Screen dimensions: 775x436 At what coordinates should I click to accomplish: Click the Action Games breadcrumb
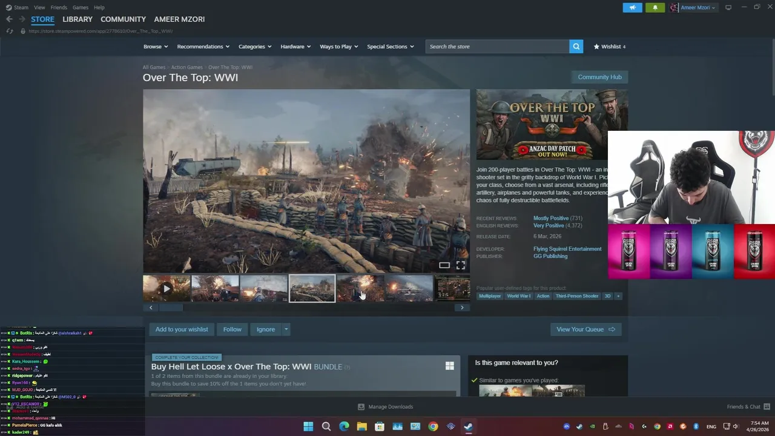tap(186, 67)
